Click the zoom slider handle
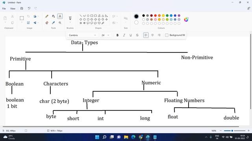252x141 pixels. click(232, 130)
